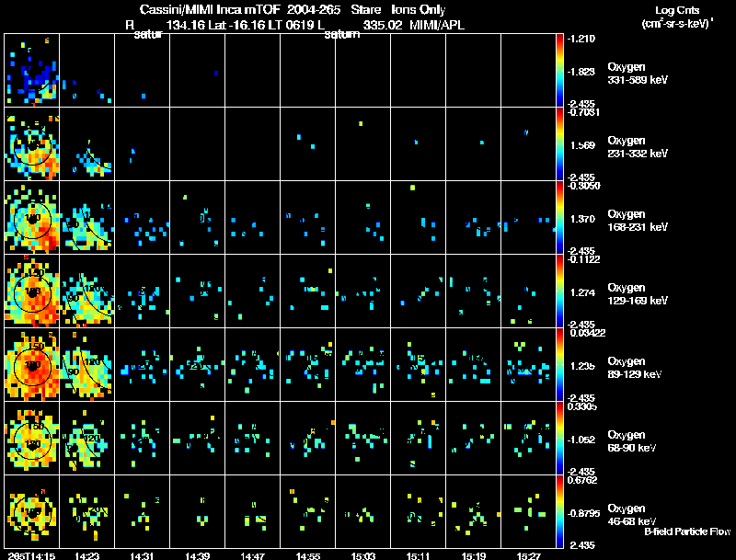This screenshot has width=736, height=560.
Task: Open the 129-169 keV image panel at 14:23
Action: (x=86, y=291)
